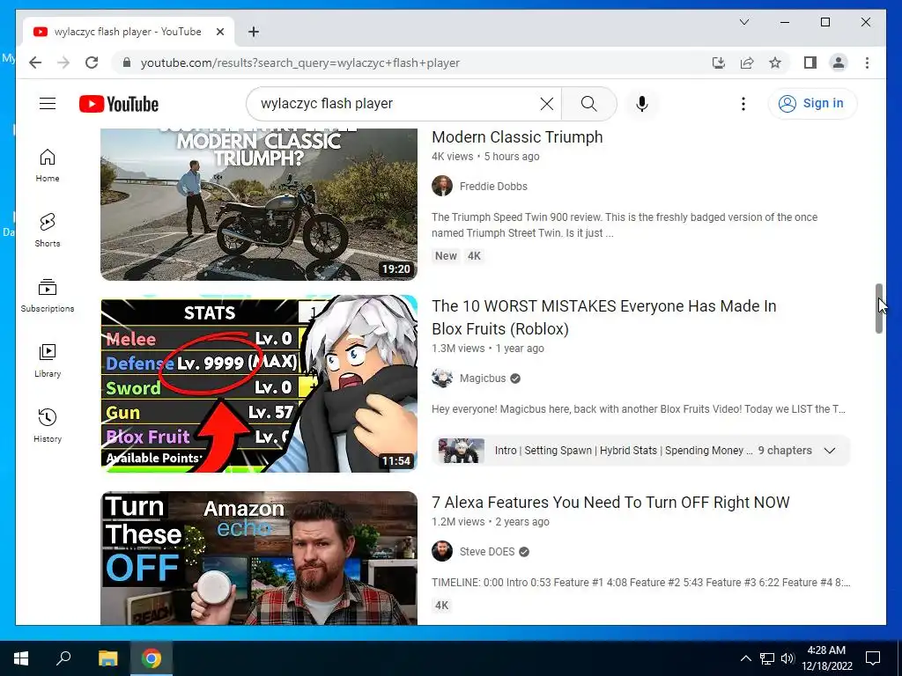The image size is (902, 676).
Task: Select the wylaczyc flash player tab
Action: click(128, 32)
